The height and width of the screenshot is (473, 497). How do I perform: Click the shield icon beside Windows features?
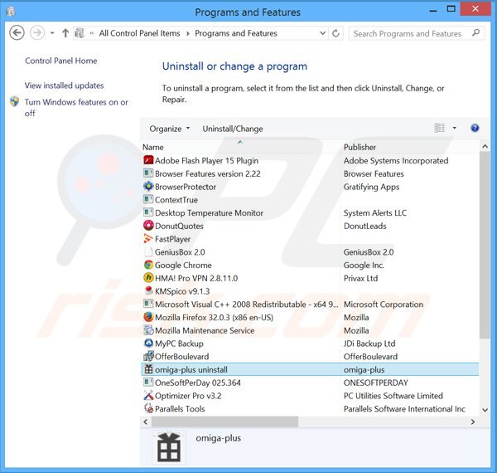point(15,101)
